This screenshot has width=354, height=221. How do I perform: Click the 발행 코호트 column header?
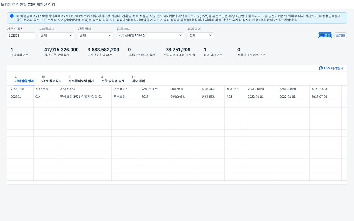pos(154,89)
